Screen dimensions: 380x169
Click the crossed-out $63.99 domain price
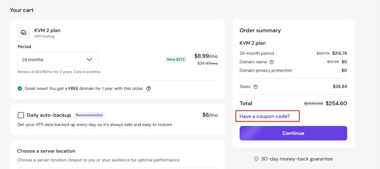tap(333, 62)
